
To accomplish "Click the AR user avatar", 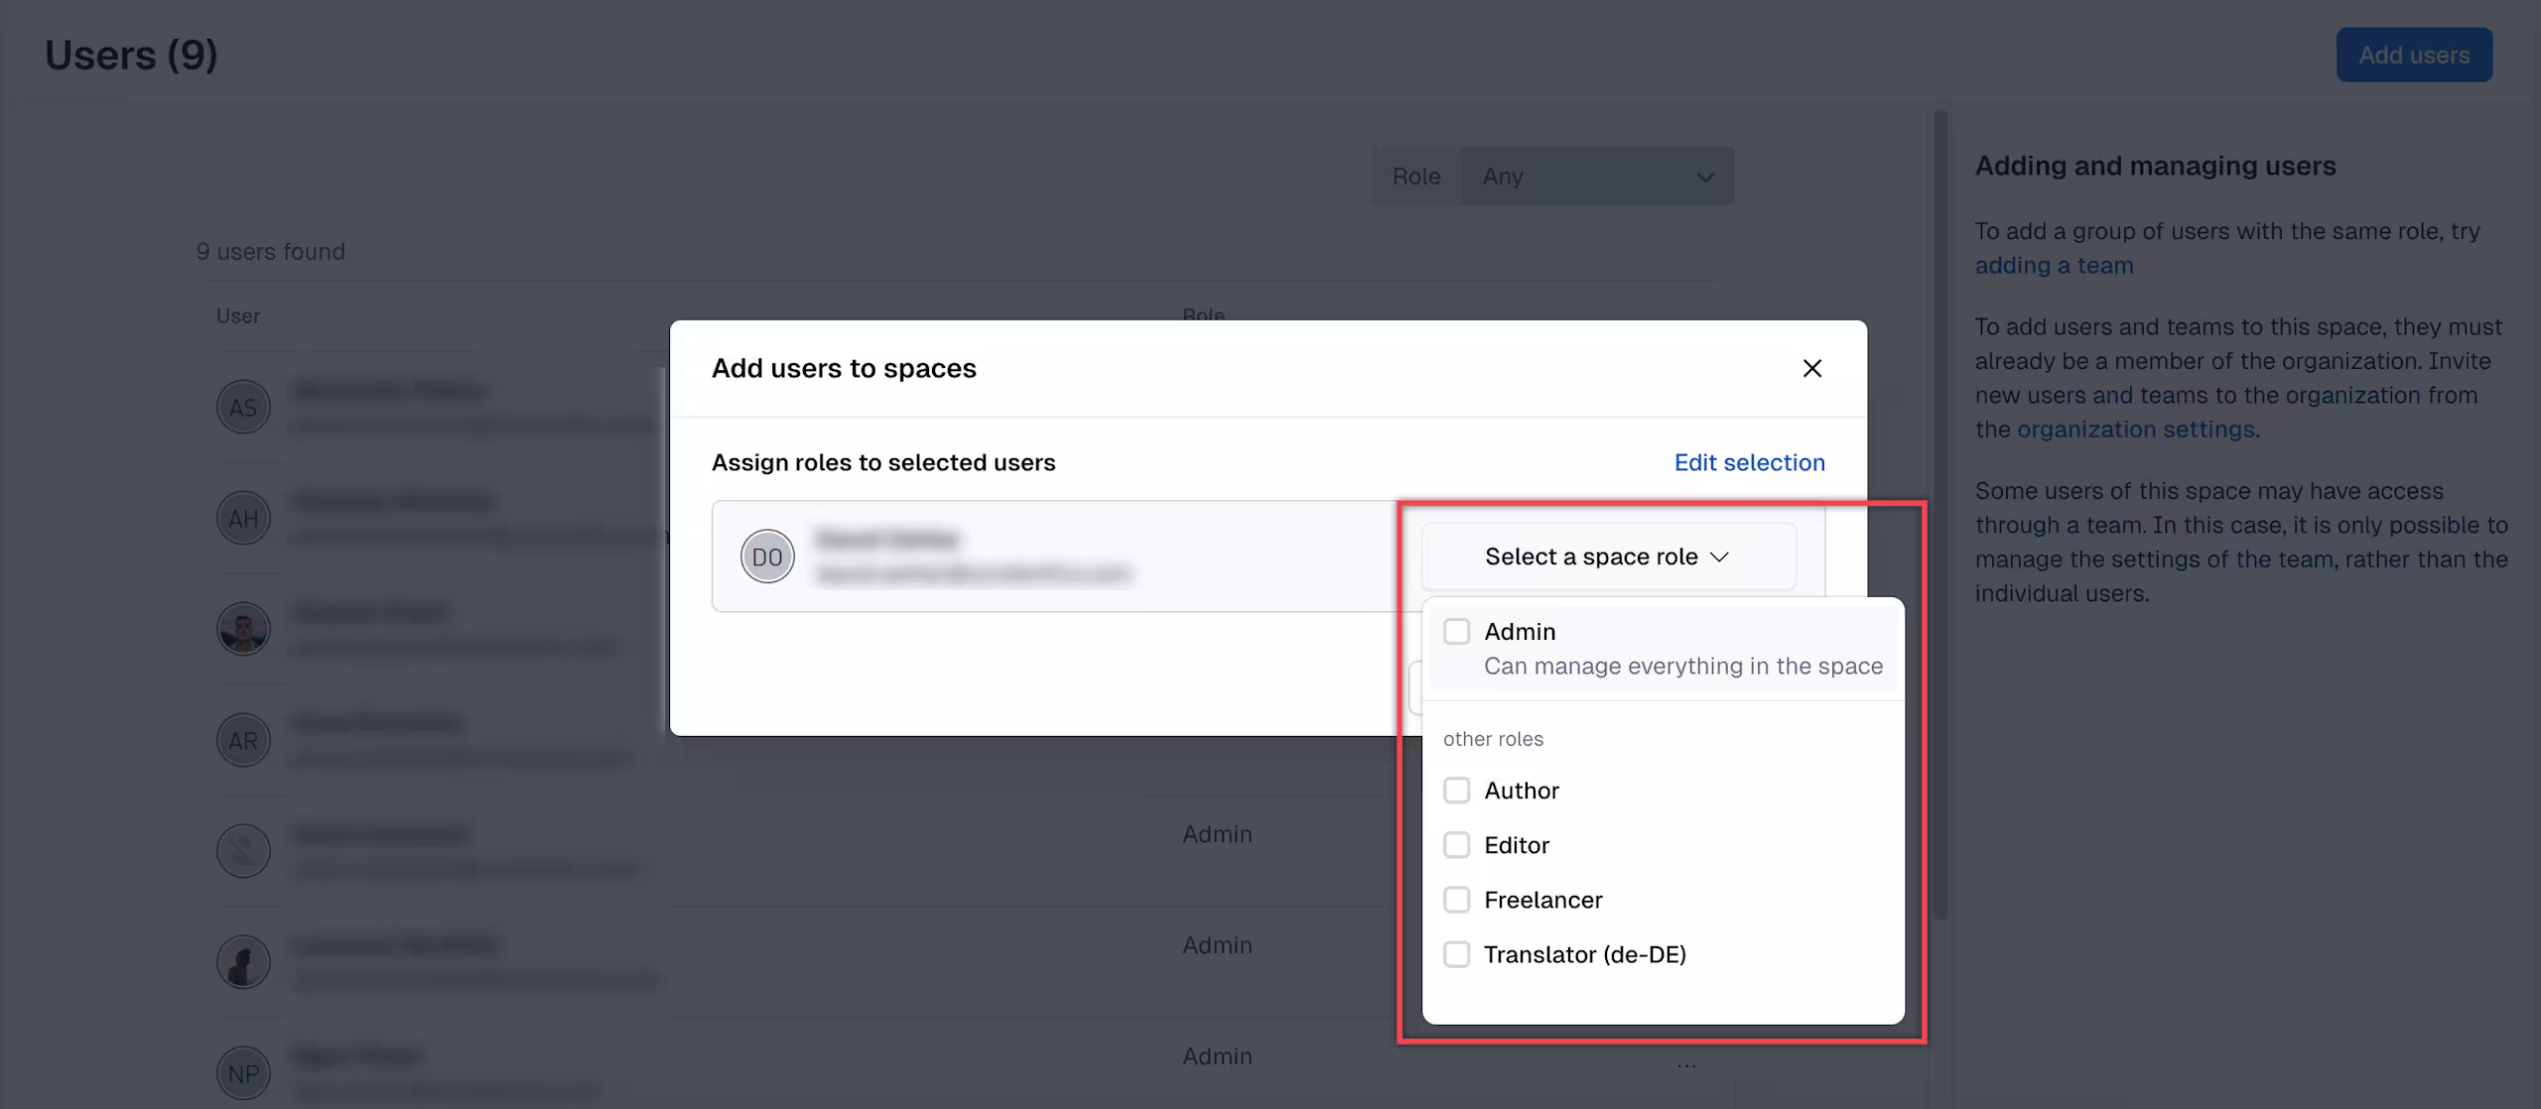I will [x=243, y=740].
